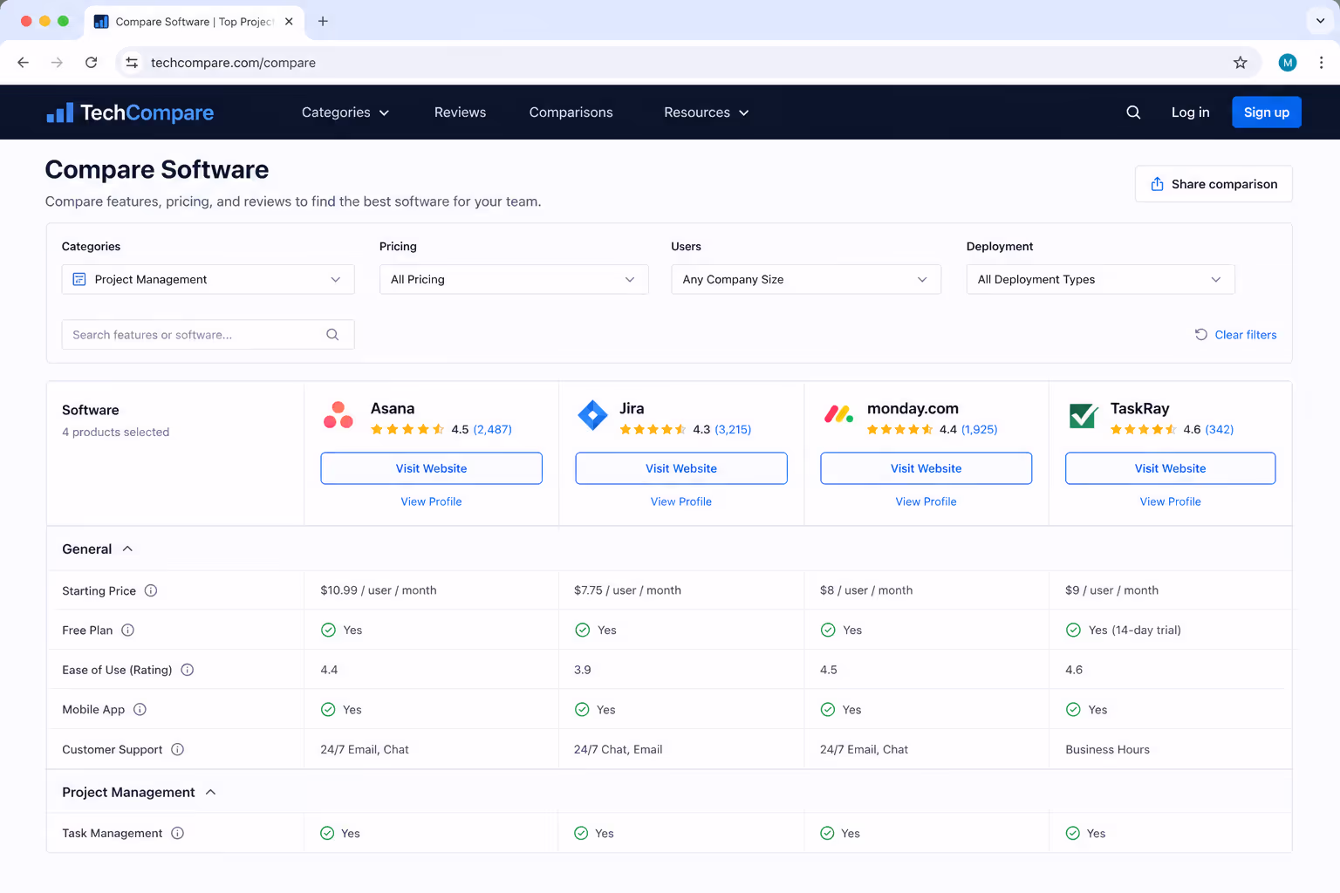Screen dimensions: 1340x893
Task: Click the TechCompare logo
Action: 130,112
